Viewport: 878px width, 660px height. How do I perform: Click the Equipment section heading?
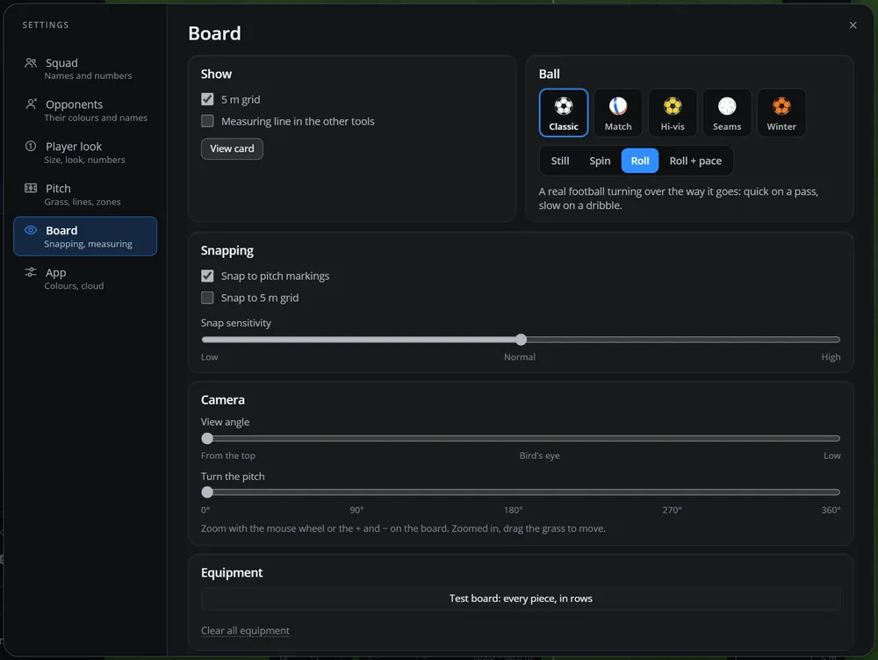coord(232,572)
